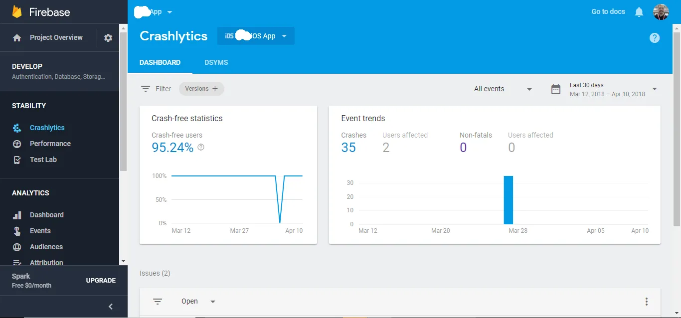Open Crashlytics in sidebar
This screenshot has height=318, width=681.
(47, 128)
